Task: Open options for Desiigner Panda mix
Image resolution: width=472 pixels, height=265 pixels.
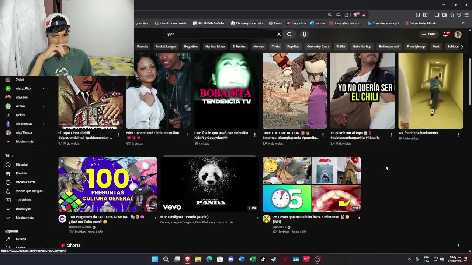Action: click(257, 218)
